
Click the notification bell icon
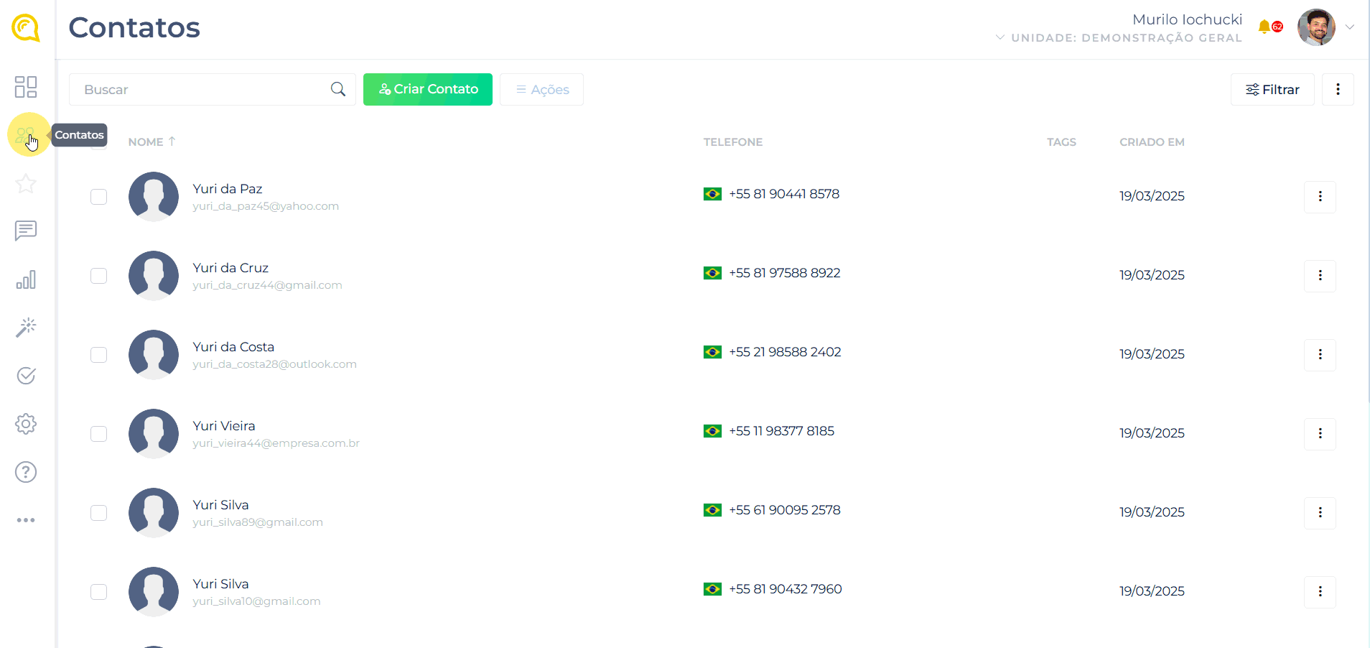pyautogui.click(x=1264, y=27)
